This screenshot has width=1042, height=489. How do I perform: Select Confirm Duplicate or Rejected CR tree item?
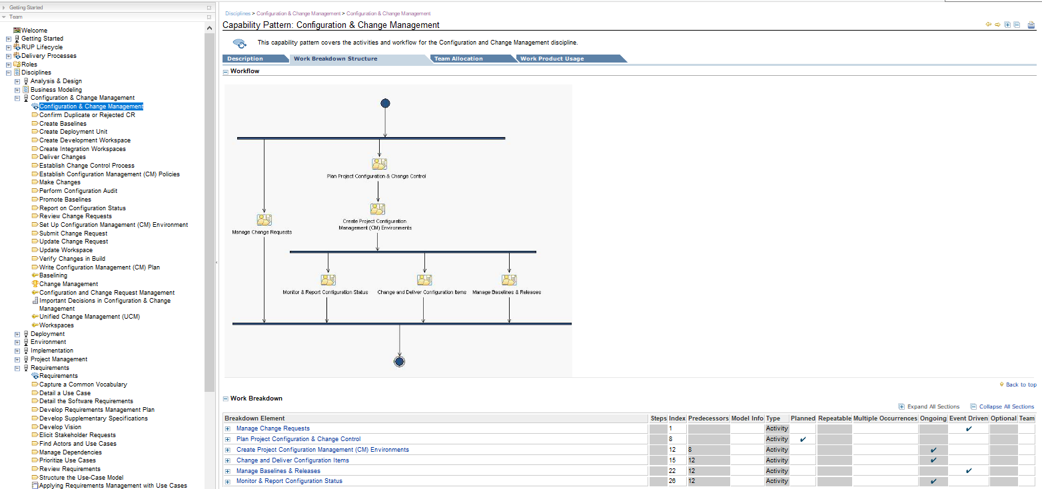[87, 115]
